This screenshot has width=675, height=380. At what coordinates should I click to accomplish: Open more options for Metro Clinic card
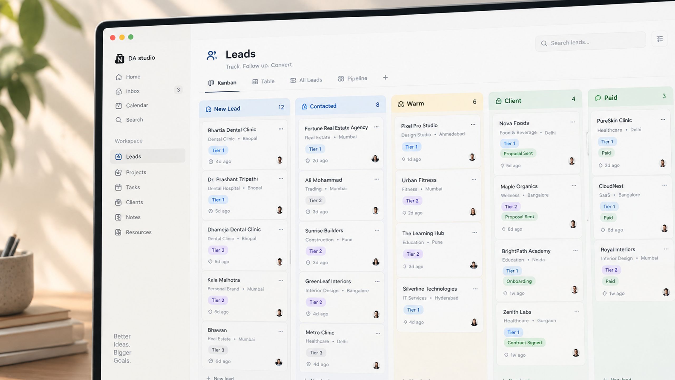pos(378,333)
